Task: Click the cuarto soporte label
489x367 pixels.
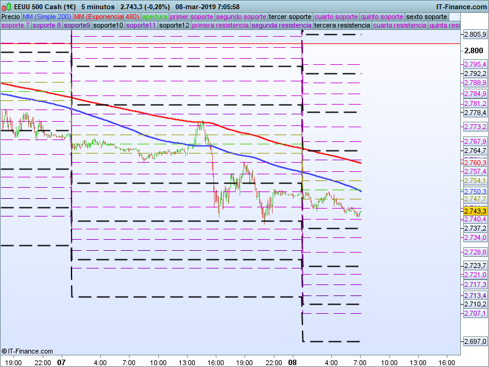Action: (x=336, y=17)
